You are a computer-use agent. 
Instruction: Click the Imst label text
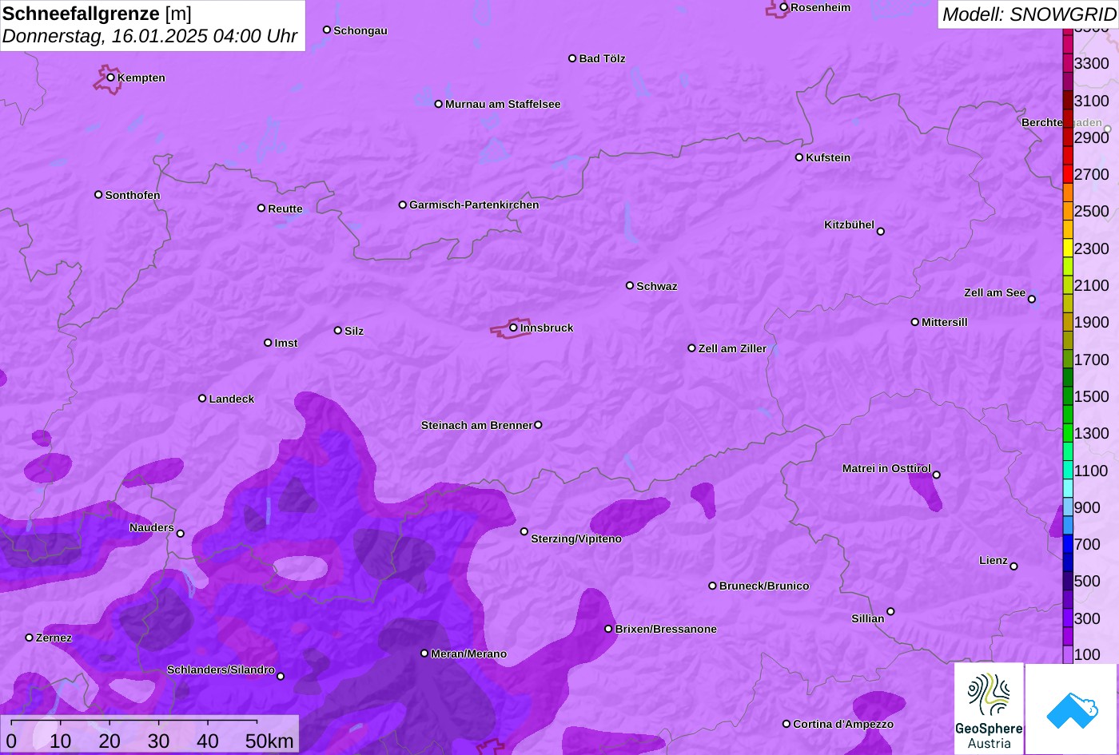(286, 343)
